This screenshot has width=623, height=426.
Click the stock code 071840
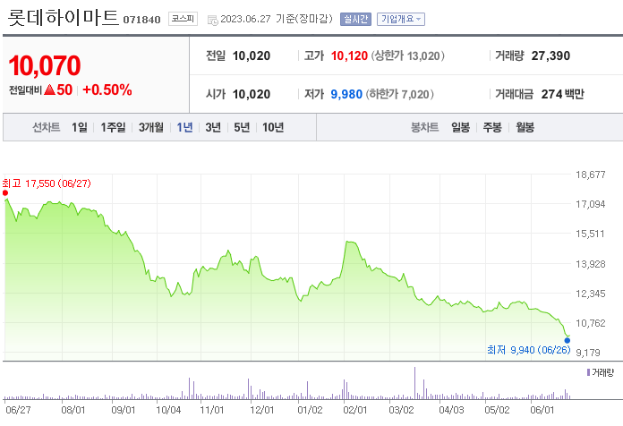(x=141, y=20)
